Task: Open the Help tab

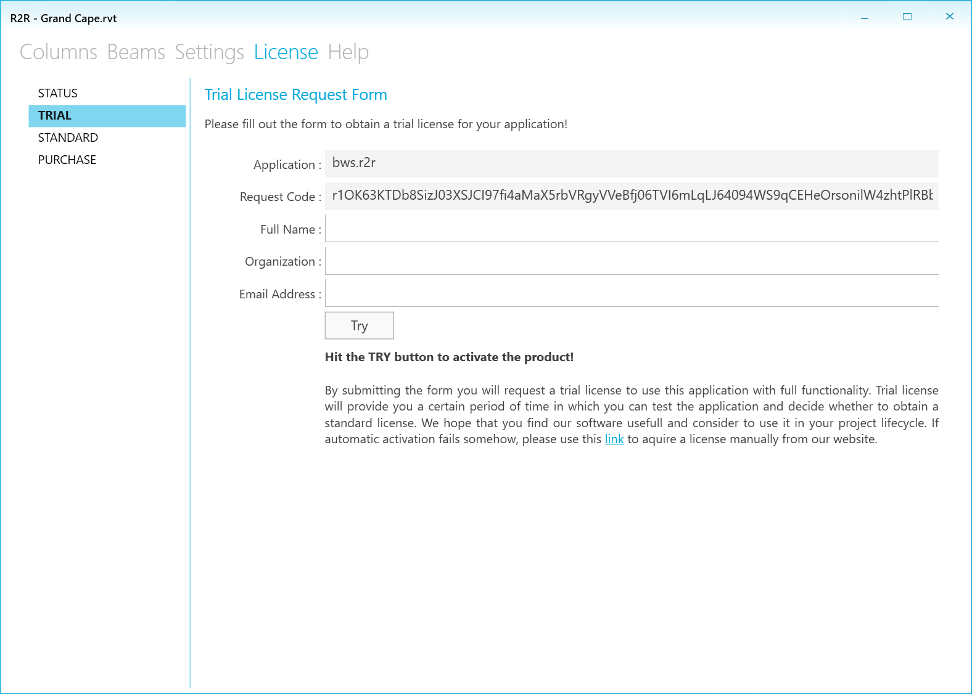Action: point(348,52)
